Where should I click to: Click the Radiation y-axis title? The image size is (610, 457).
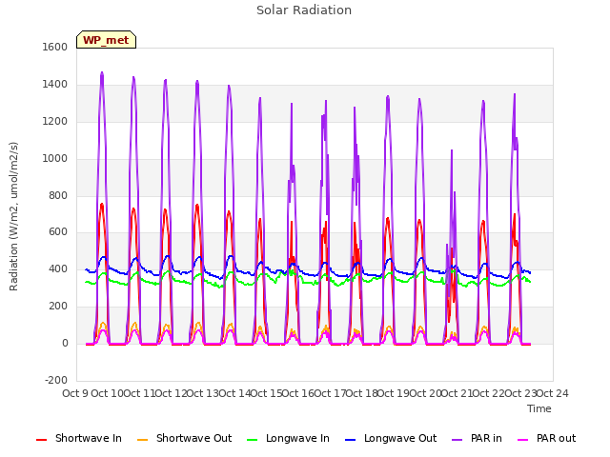[13, 216]
